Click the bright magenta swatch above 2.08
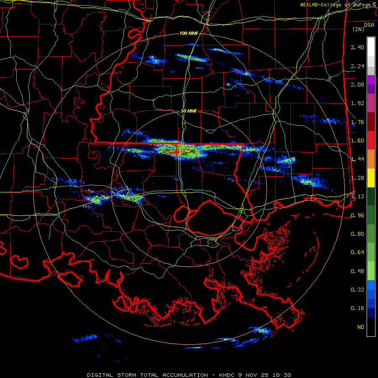 pyautogui.click(x=371, y=80)
